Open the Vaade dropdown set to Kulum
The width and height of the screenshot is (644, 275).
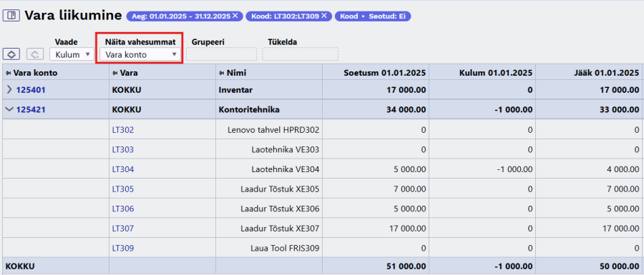[72, 54]
